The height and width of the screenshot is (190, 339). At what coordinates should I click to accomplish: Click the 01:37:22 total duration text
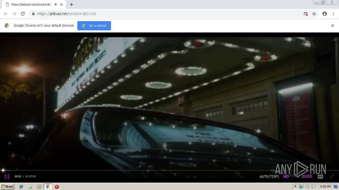tap(31, 177)
